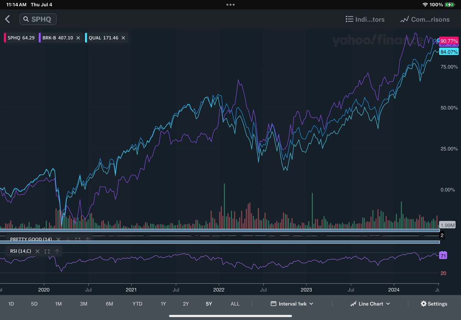Remove BRK-B comparison with its X
Screen dimensions: 461x320
pos(78,38)
